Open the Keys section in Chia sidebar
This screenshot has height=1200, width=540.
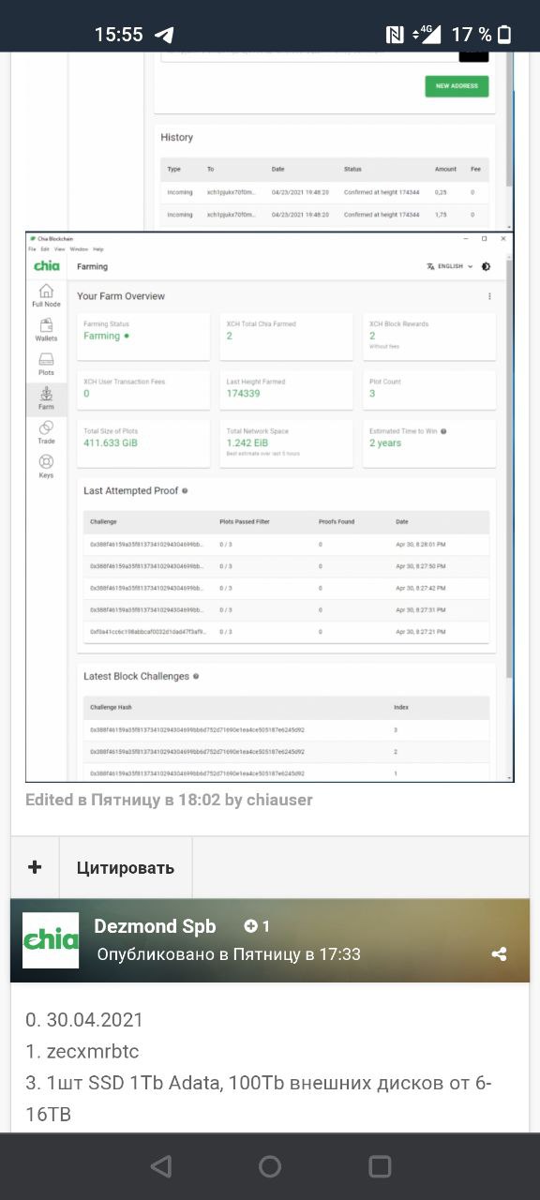[46, 467]
